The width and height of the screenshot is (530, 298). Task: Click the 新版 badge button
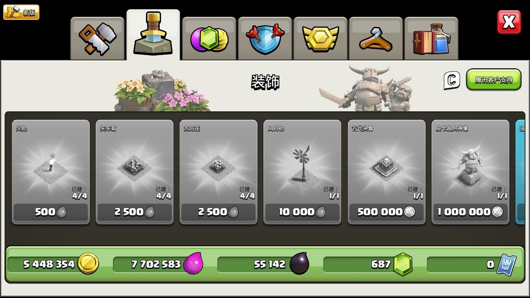pos(22,12)
